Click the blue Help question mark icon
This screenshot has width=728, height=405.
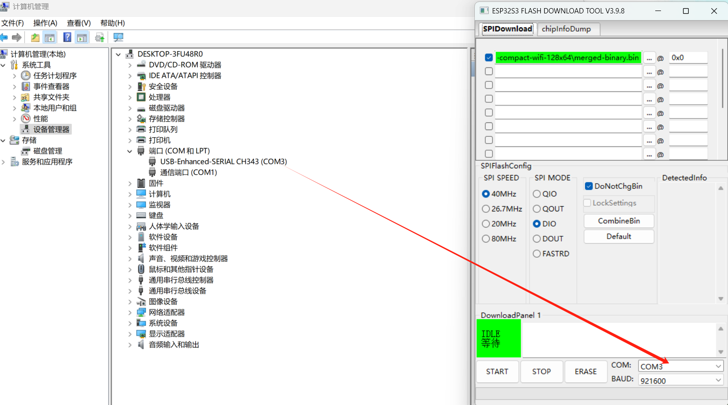point(67,37)
